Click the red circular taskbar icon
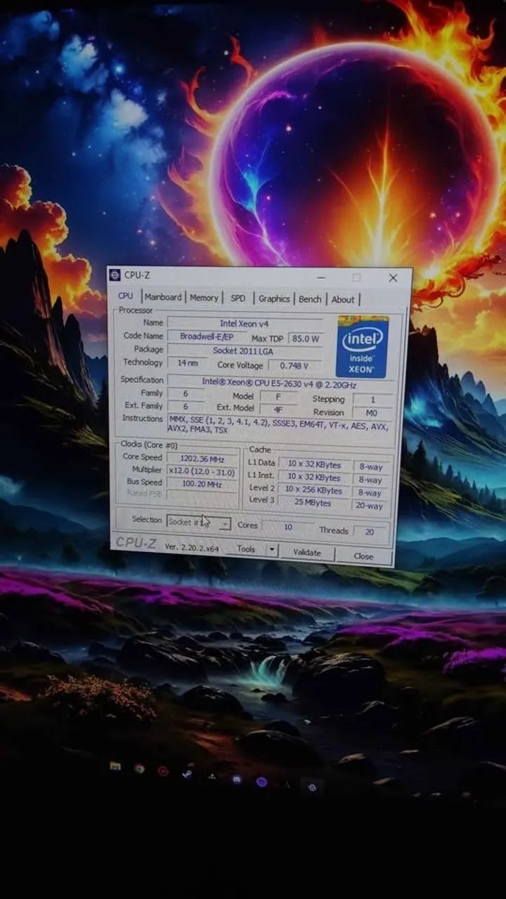Screen dimensions: 506x899 pos(163,770)
